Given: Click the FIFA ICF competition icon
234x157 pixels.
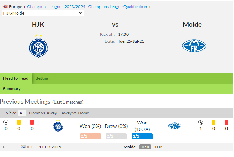Looking at the screenshot, I should pyautogui.click(x=23, y=147).
